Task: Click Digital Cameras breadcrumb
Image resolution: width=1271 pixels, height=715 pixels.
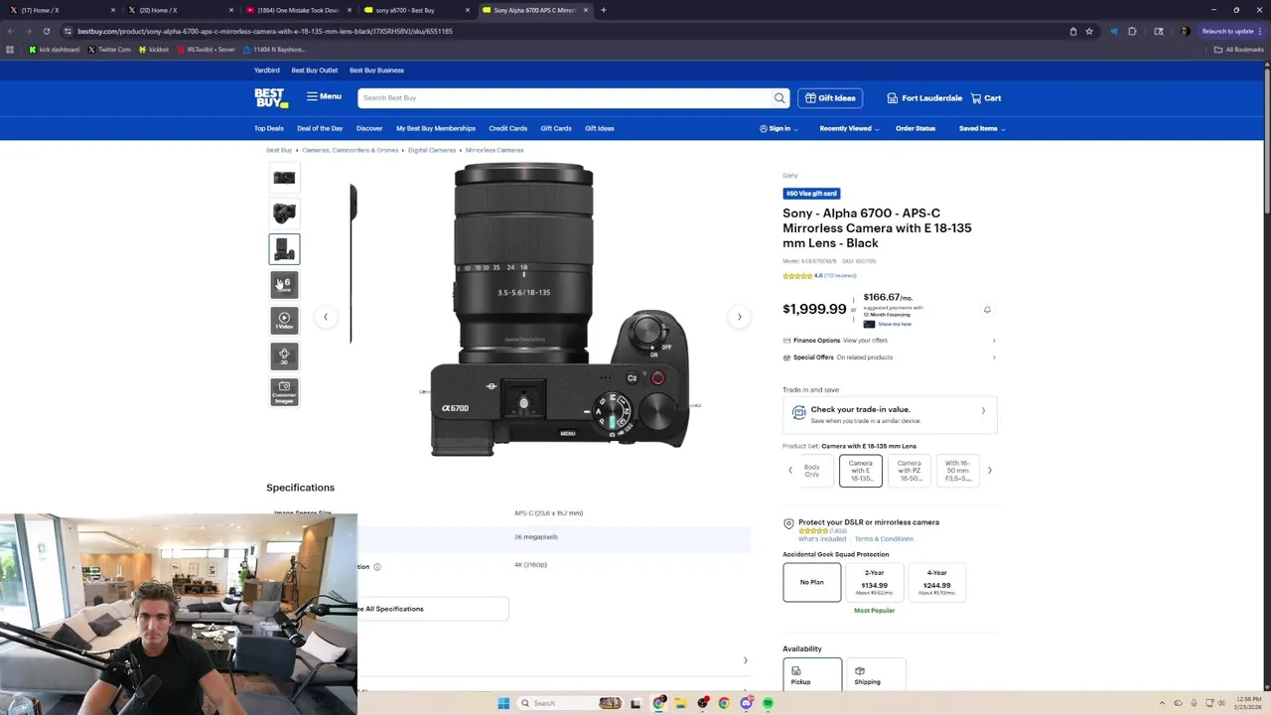Action: [432, 150]
